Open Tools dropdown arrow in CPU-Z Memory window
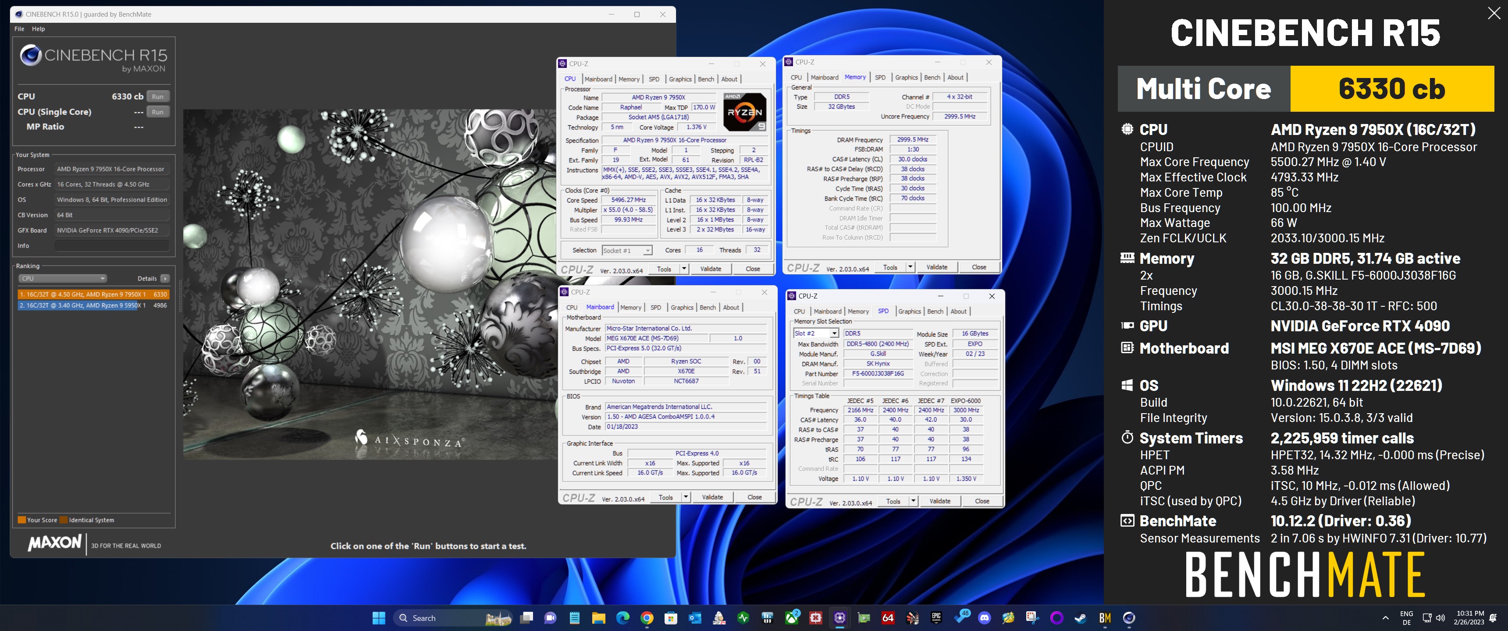 pos(910,267)
